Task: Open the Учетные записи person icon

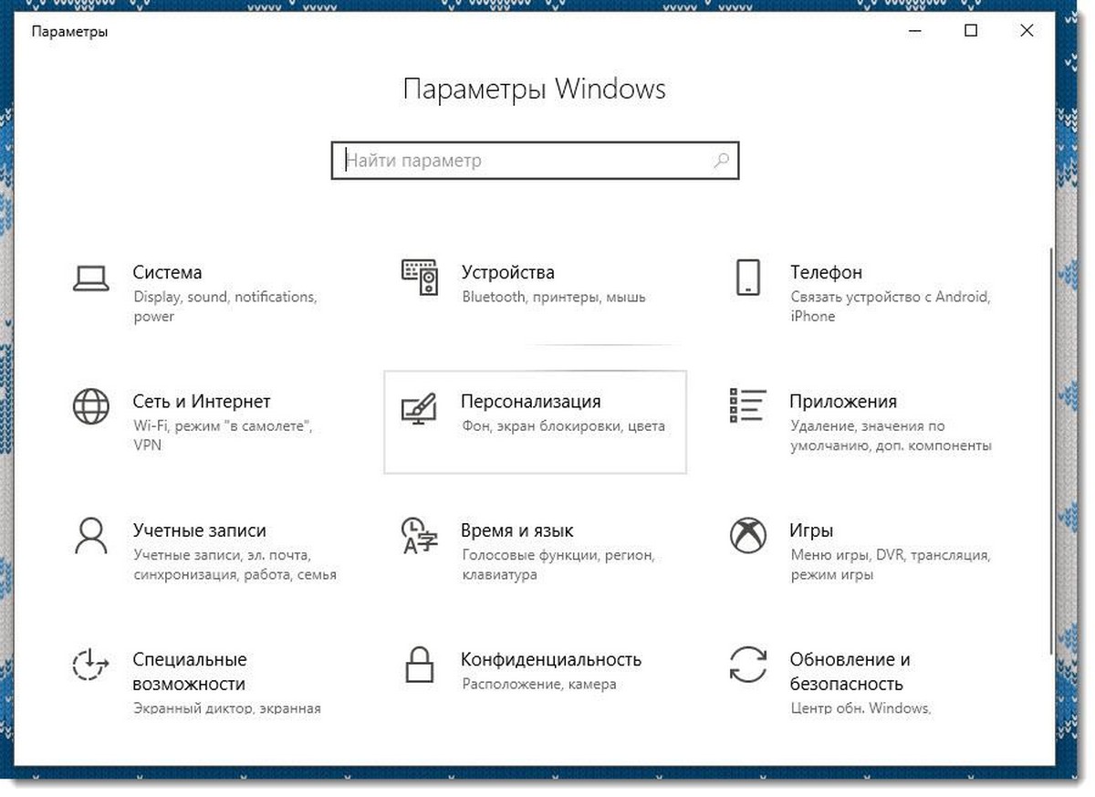Action: coord(91,536)
